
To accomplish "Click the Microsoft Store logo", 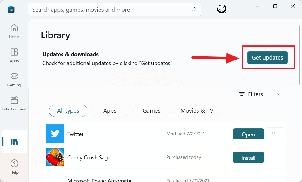I will 11,10.
